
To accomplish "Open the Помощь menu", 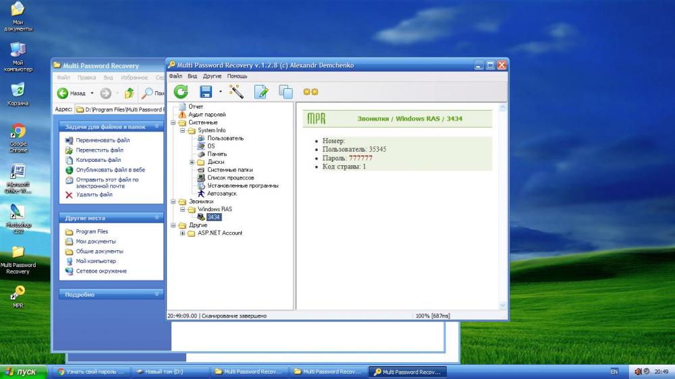I will point(237,76).
